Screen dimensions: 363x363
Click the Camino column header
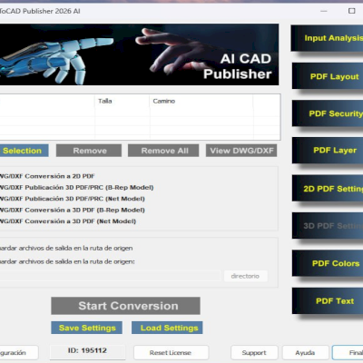point(201,101)
